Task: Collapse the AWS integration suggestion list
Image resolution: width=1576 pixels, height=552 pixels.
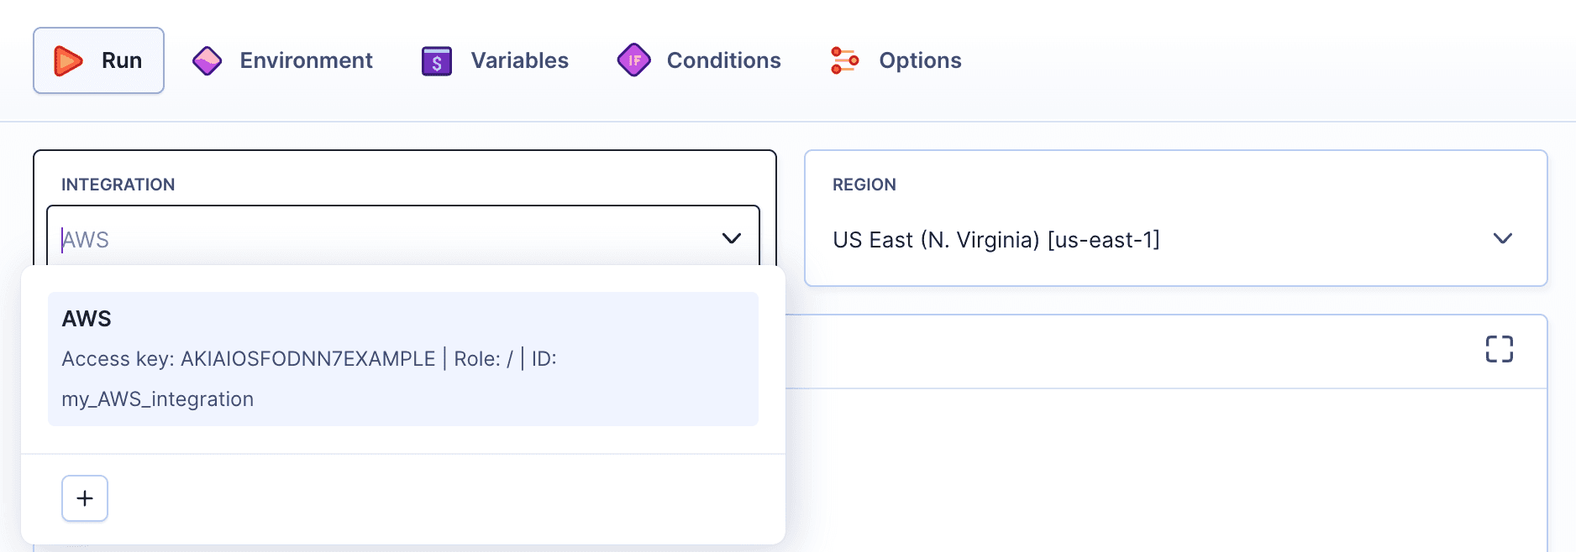Action: [x=731, y=239]
